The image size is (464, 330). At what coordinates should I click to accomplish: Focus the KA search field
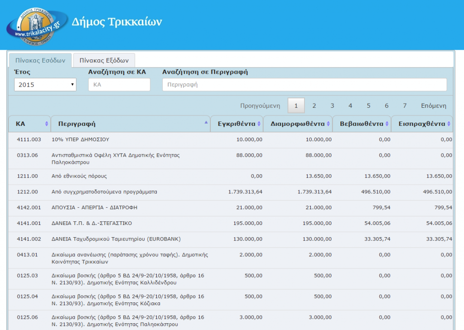(119, 85)
